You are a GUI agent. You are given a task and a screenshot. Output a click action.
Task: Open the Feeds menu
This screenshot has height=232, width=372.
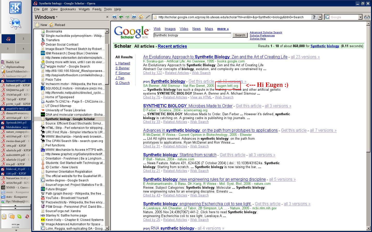pyautogui.click(x=97, y=9)
